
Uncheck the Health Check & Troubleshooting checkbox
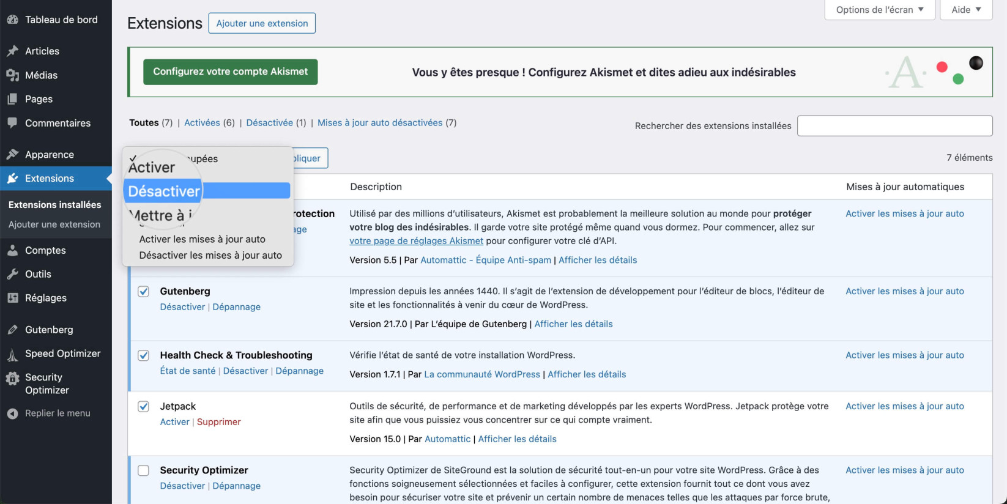(x=143, y=355)
